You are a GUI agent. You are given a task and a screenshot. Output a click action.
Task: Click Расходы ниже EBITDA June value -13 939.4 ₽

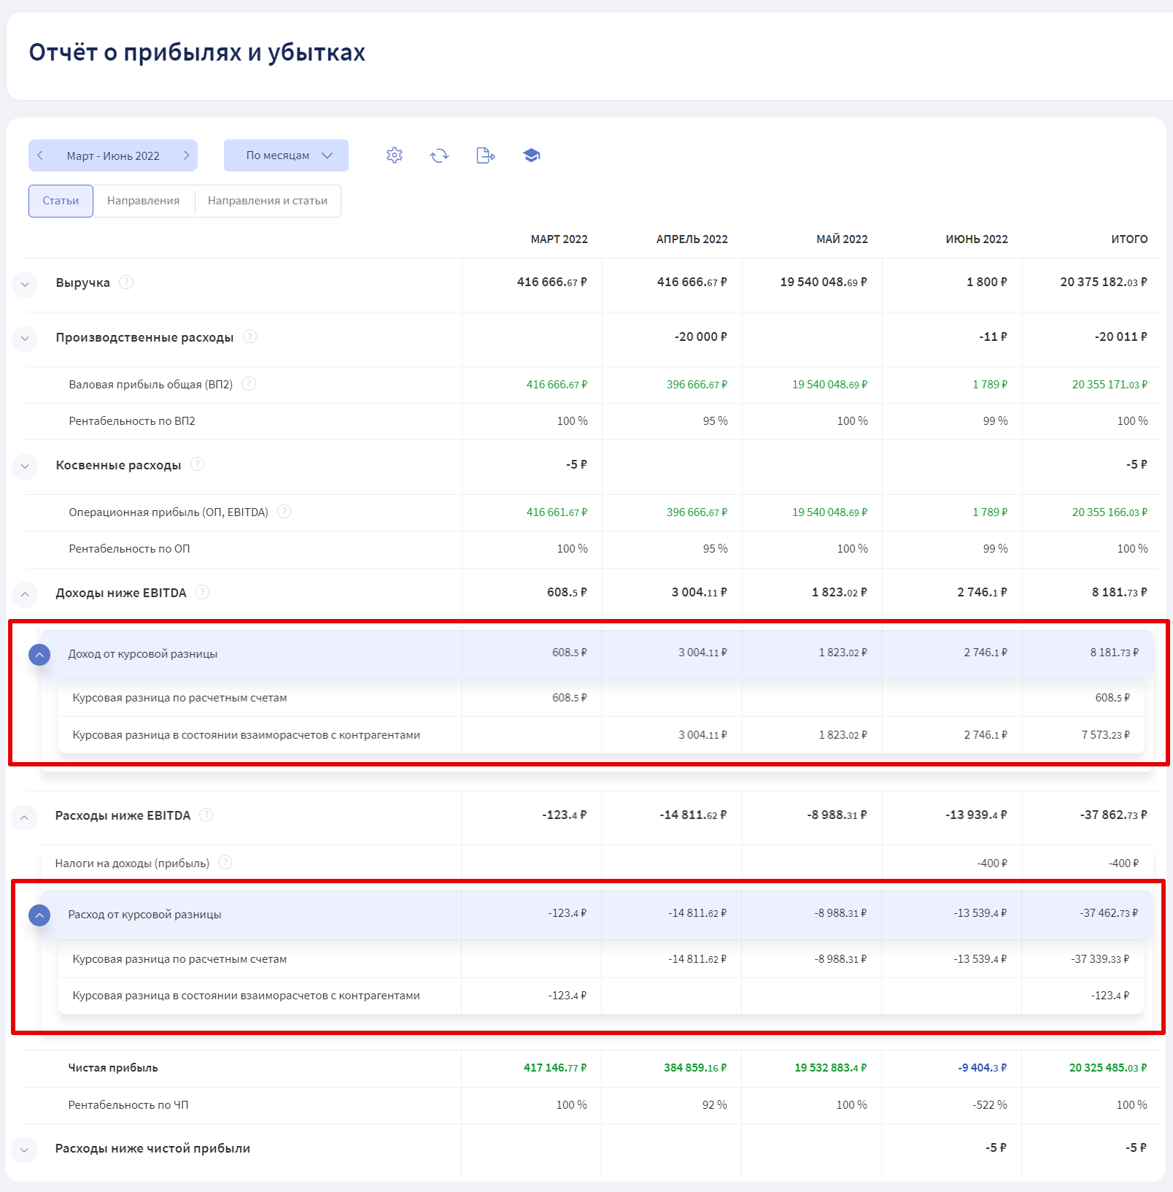[976, 815]
